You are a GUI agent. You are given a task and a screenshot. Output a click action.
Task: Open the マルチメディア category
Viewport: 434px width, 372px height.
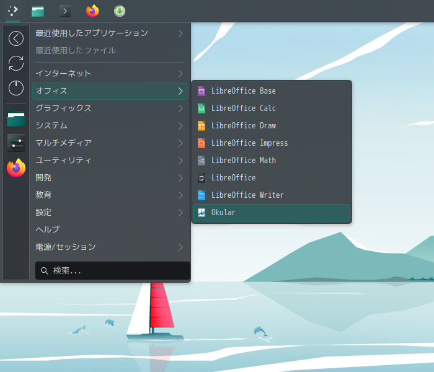(110, 143)
